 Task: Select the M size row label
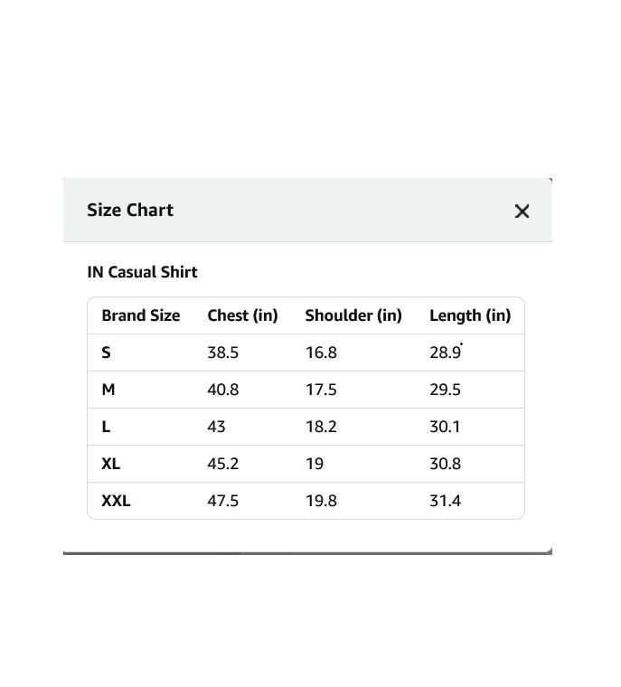tap(108, 390)
